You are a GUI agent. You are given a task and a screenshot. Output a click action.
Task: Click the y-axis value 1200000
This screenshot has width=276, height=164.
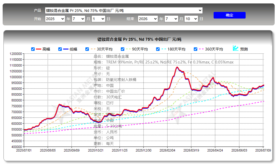click(x=16, y=54)
